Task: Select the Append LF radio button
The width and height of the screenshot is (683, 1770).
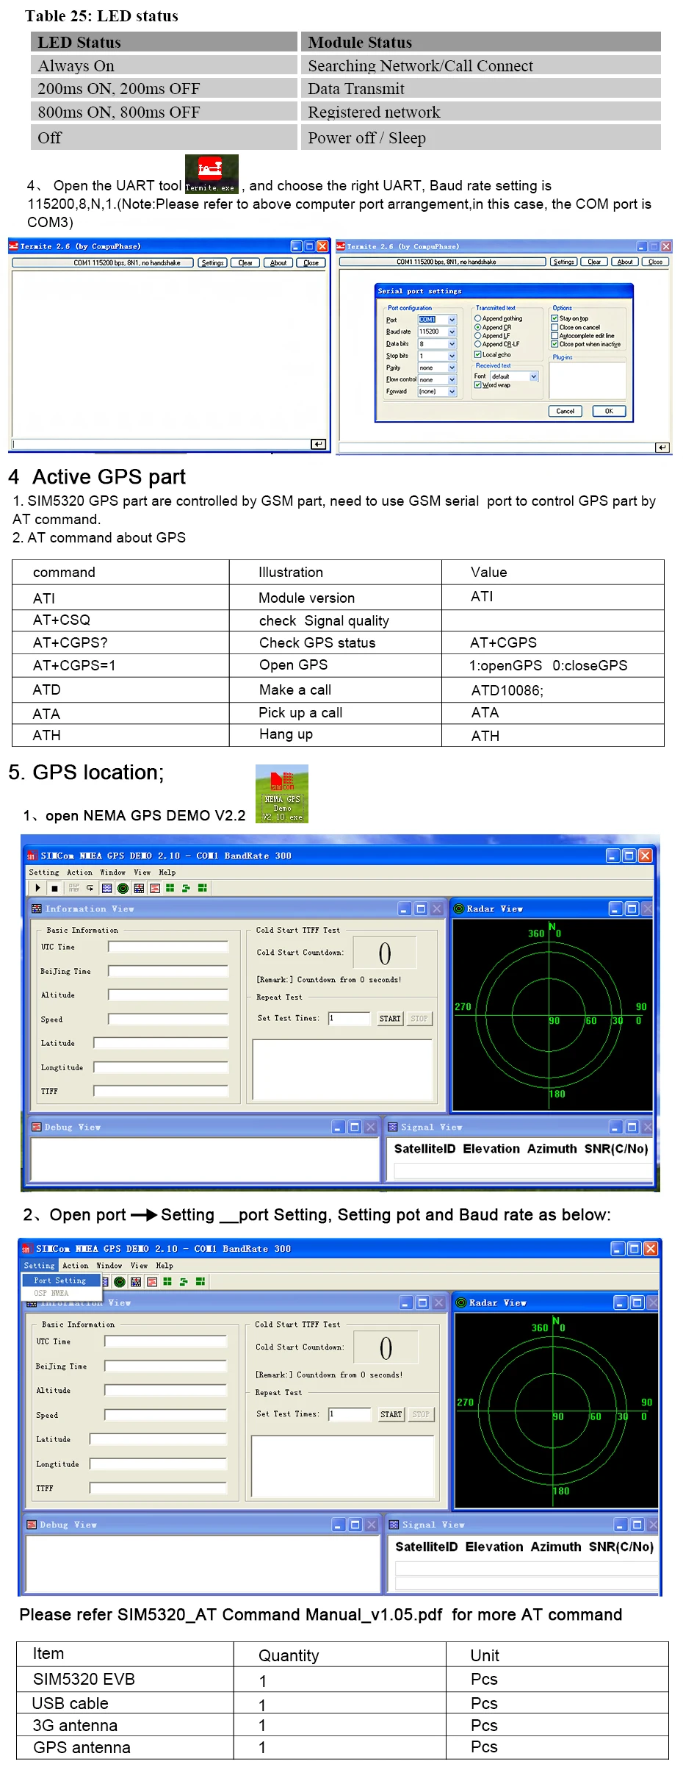Action: (477, 335)
